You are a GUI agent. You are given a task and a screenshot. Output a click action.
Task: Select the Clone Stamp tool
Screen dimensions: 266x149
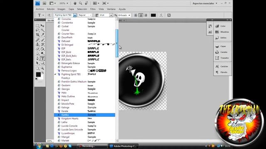click(x=37, y=44)
